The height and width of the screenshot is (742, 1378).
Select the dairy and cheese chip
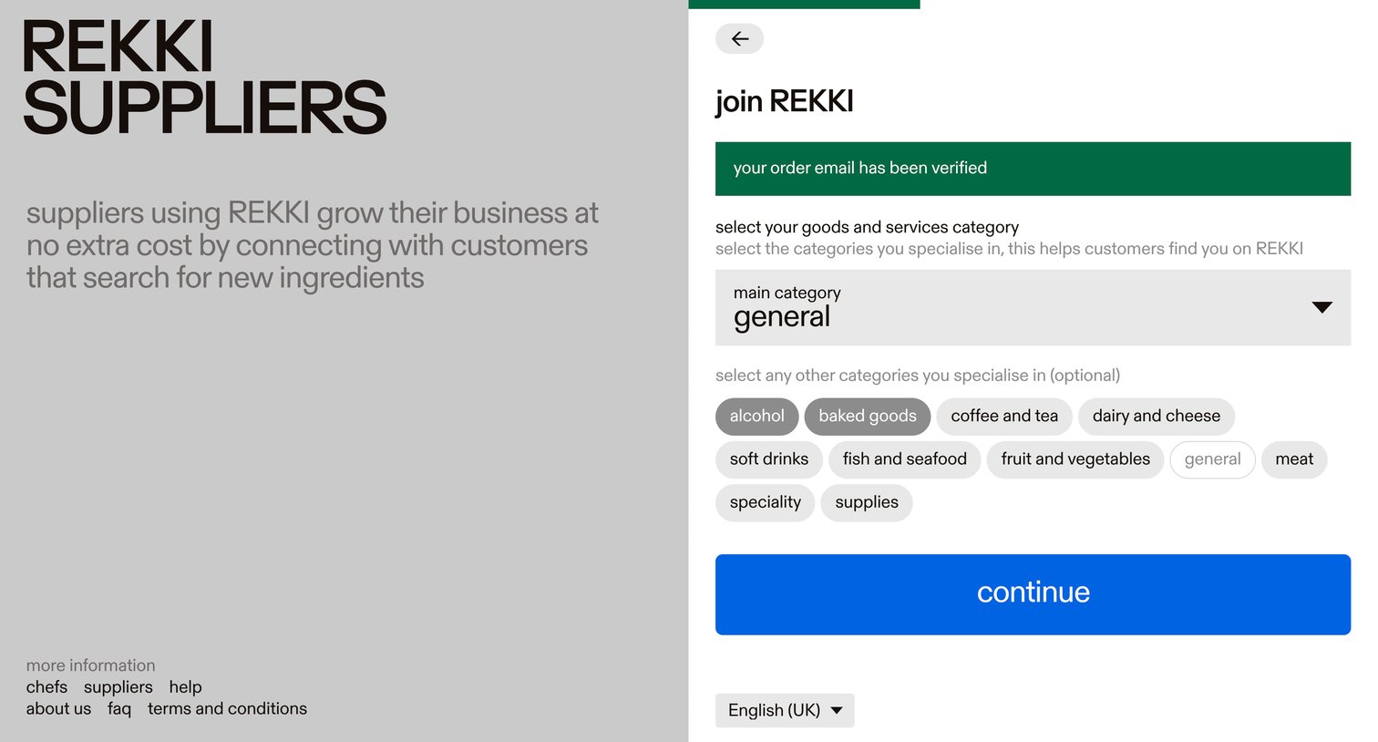[1157, 417]
